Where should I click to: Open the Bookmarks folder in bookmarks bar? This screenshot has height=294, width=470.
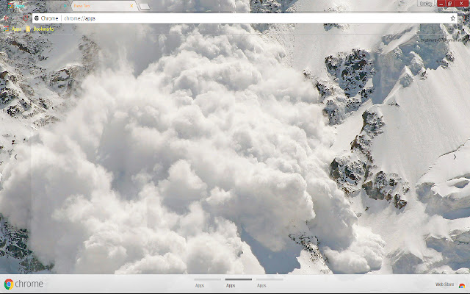pyautogui.click(x=40, y=29)
